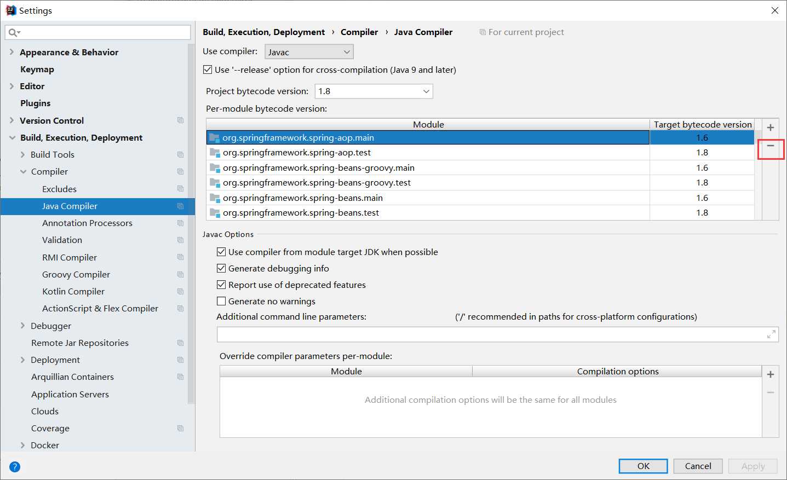Image resolution: width=787 pixels, height=480 pixels.
Task: Click the 'Target bytecode version' column header
Action: [x=703, y=125]
